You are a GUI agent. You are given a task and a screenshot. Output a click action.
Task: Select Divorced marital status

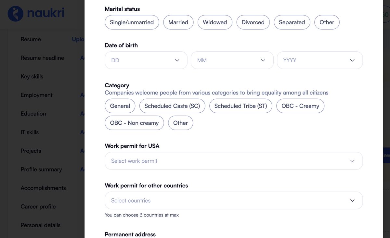(x=253, y=22)
